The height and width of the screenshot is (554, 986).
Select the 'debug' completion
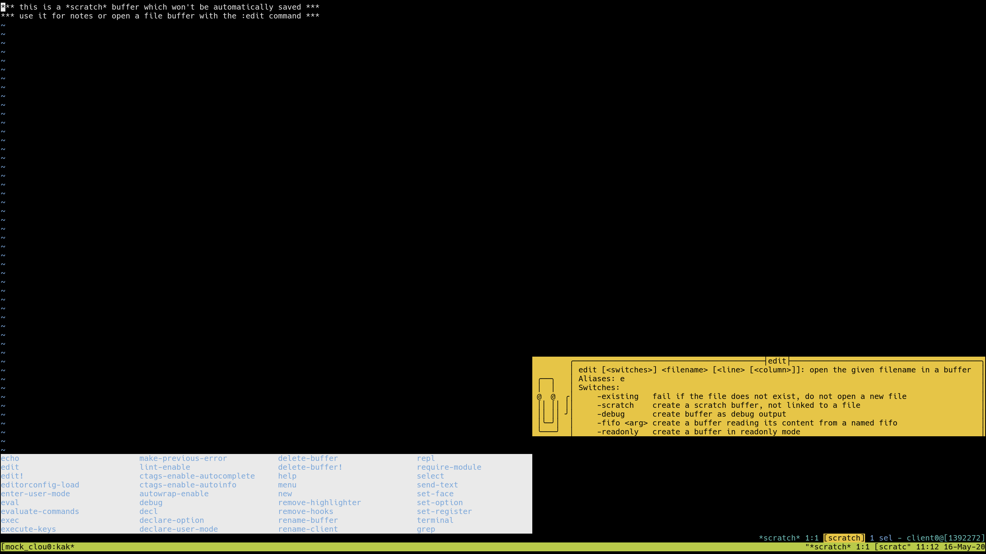[151, 502]
